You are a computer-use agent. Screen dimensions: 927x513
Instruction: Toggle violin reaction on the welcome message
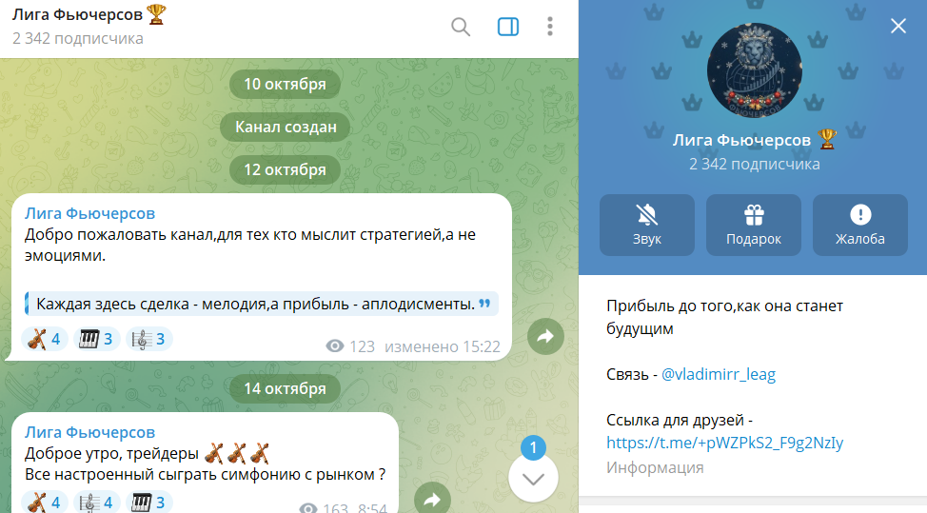pyautogui.click(x=45, y=339)
